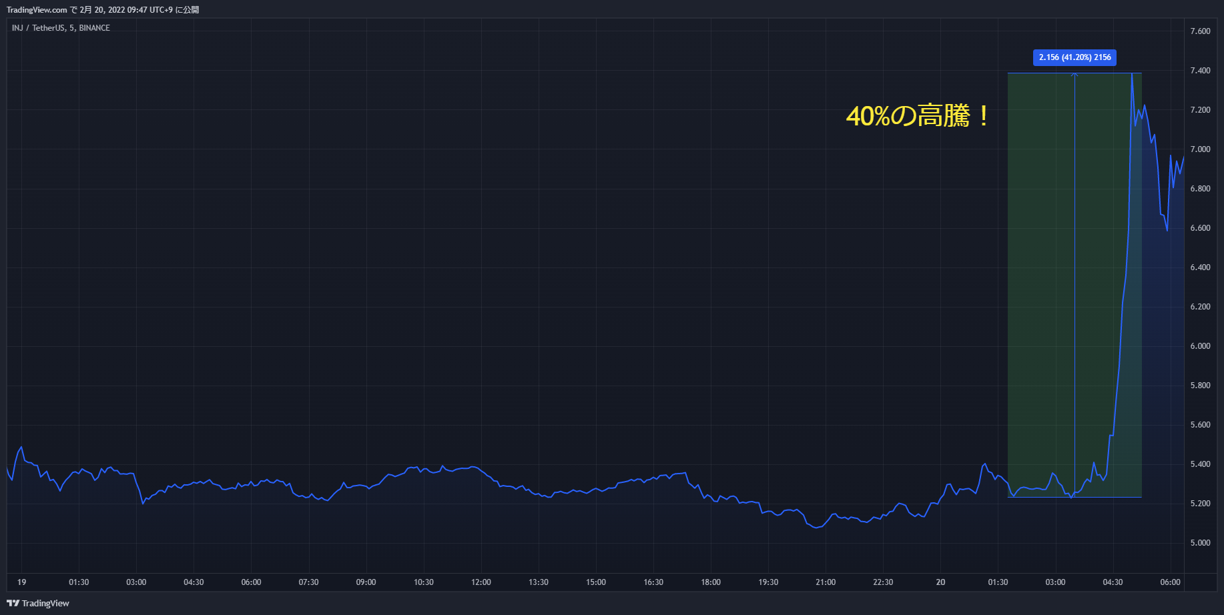
Task: Click the 6.800 price axis label
Action: click(x=1200, y=189)
